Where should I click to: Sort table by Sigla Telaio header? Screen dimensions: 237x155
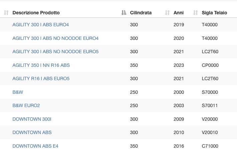point(214,13)
